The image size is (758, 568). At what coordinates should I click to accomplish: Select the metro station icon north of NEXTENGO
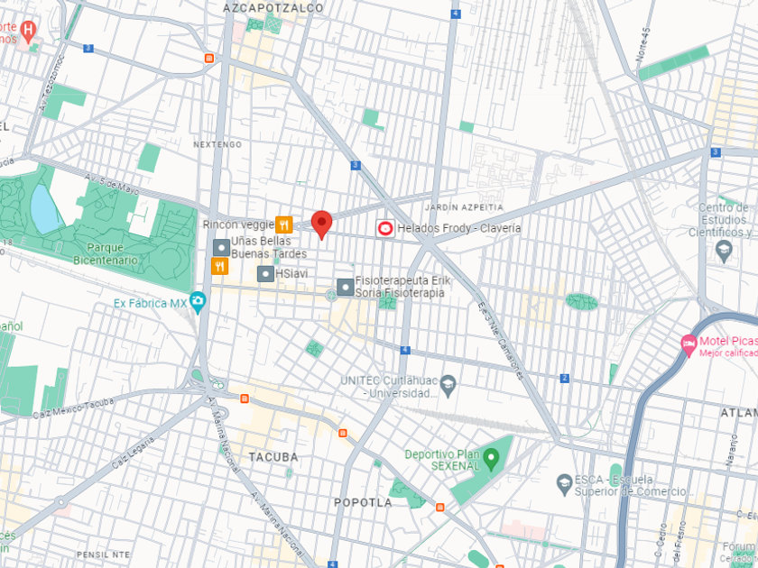[x=209, y=59]
